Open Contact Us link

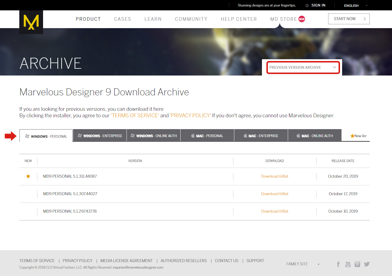tap(227, 261)
